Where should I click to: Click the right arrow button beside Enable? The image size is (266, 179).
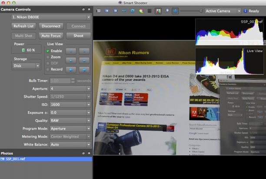coord(84,51)
